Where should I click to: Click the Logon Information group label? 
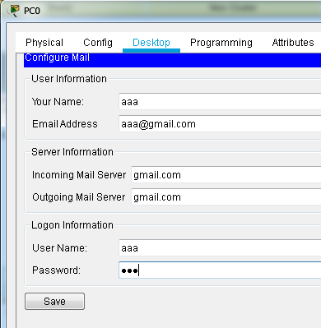coord(72,225)
